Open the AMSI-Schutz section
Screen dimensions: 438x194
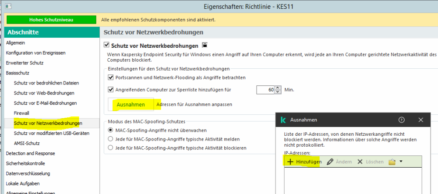(x=27, y=143)
